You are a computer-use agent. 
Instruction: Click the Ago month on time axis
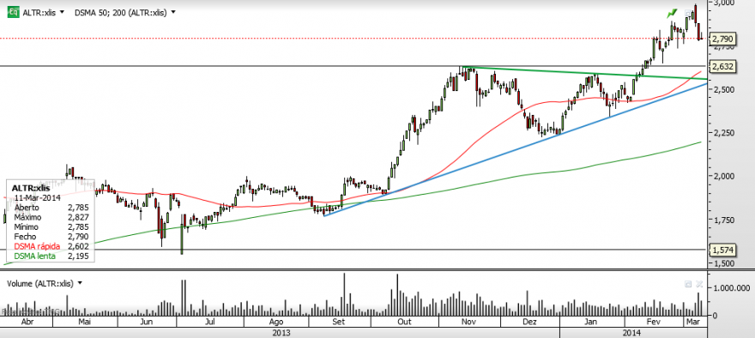276,321
